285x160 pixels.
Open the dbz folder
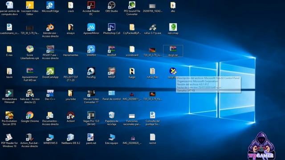(173, 7)
